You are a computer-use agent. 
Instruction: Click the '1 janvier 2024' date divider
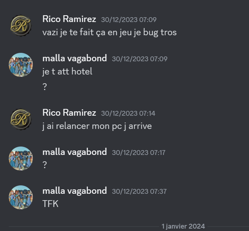pos(183,226)
